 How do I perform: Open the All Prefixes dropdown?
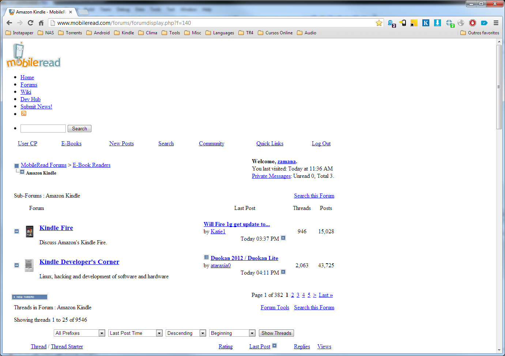coord(80,333)
